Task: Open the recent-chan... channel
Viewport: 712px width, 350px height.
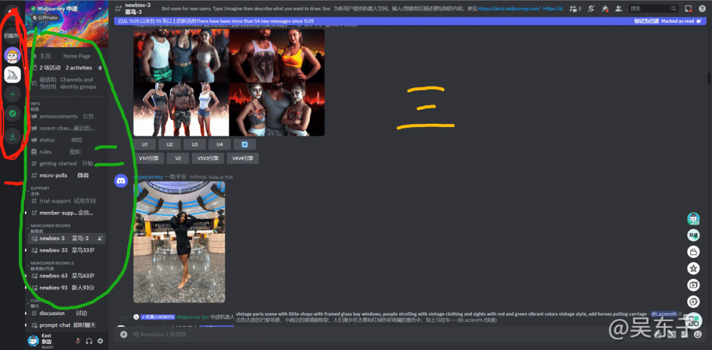Action: point(67,128)
